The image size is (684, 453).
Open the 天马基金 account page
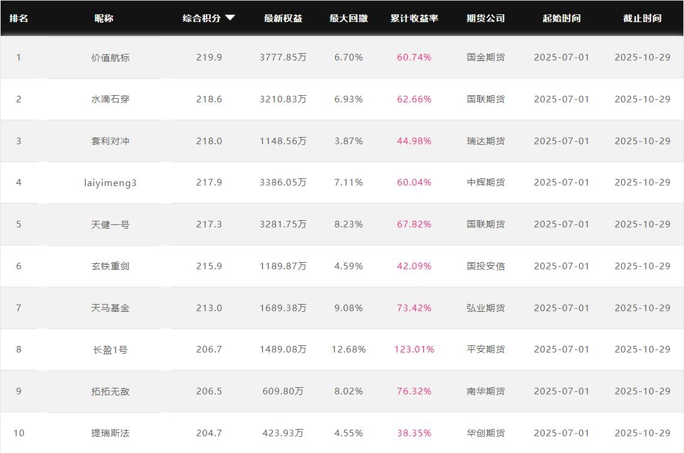110,308
